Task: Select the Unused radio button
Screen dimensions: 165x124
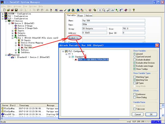Action: 134,54
